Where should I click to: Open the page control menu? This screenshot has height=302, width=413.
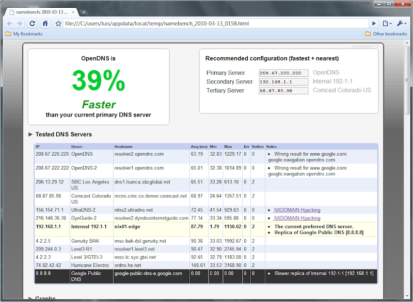tap(387, 23)
